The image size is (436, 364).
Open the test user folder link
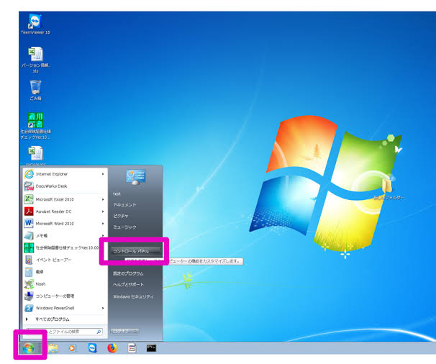(x=117, y=194)
